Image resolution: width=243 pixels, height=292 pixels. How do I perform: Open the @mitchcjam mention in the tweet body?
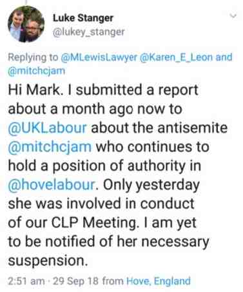pos(50,147)
